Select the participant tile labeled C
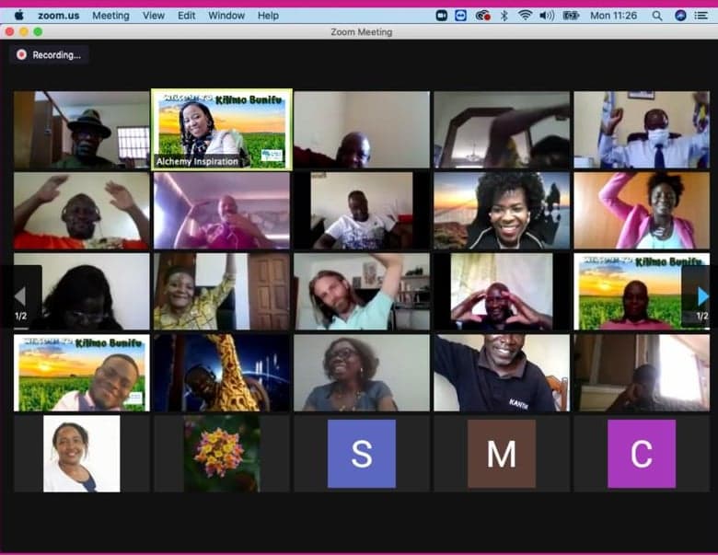 pyautogui.click(x=642, y=454)
